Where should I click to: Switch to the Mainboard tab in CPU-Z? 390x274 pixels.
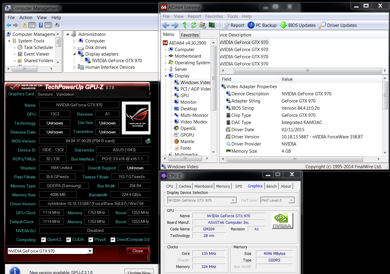pyautogui.click(x=204, y=186)
